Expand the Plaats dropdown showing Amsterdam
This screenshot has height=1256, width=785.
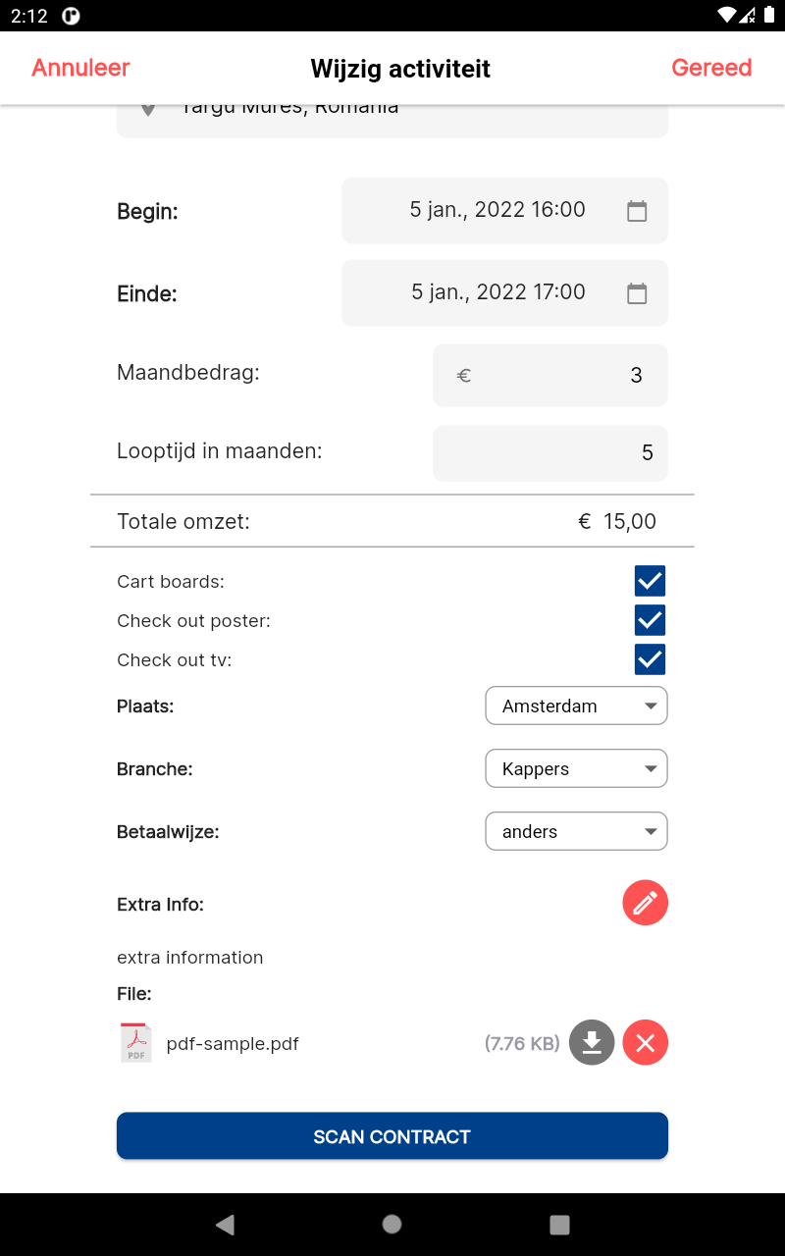click(x=576, y=706)
